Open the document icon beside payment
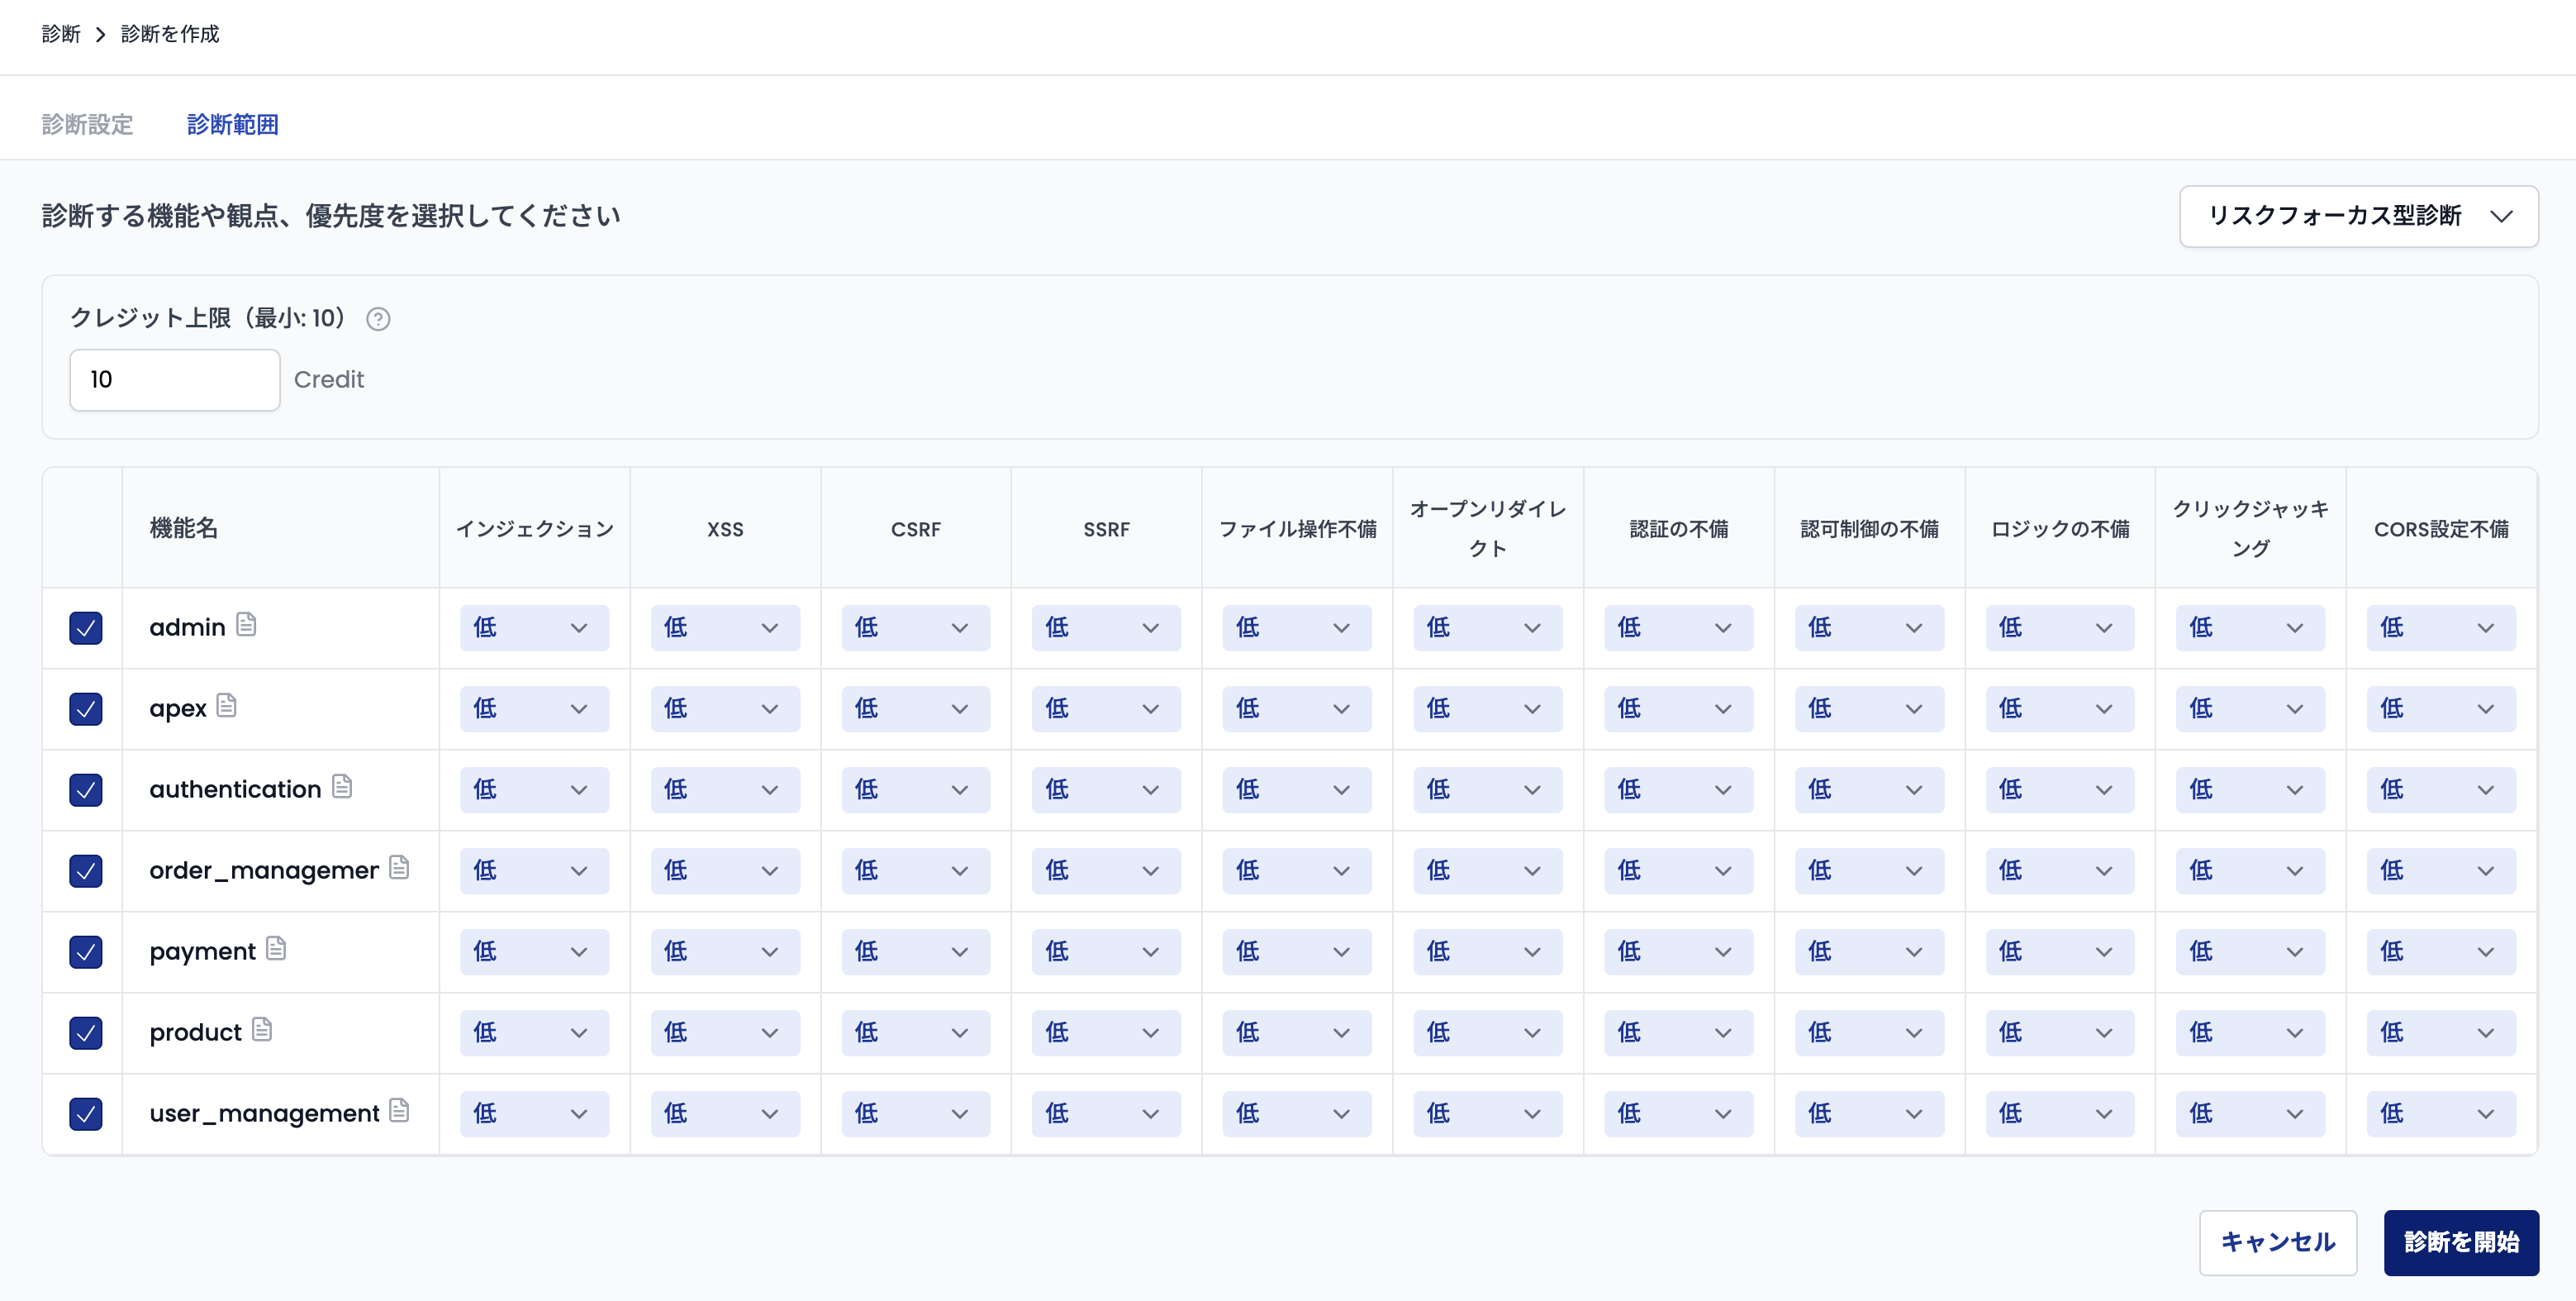2576x1301 pixels. pyautogui.click(x=277, y=948)
